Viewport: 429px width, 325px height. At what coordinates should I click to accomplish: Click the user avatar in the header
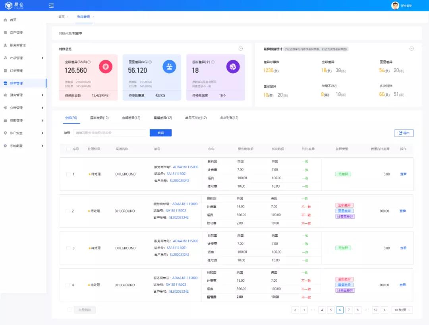395,6
